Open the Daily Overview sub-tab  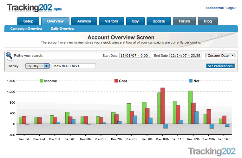click(x=62, y=29)
